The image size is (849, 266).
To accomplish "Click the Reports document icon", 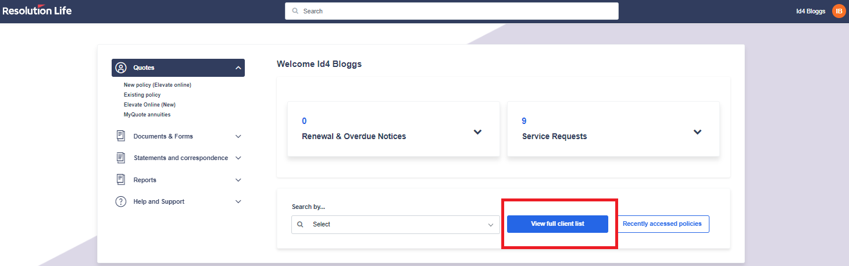I will tap(121, 180).
